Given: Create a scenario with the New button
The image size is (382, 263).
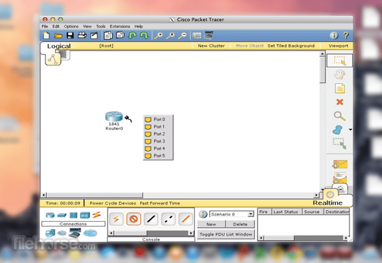Looking at the screenshot, I should coord(211,224).
